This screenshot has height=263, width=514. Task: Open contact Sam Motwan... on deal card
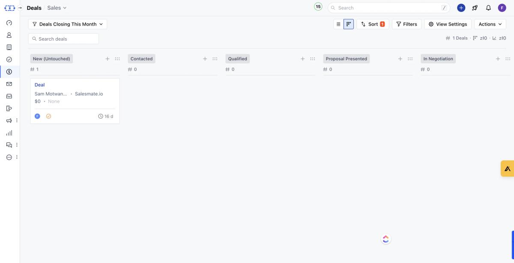point(51,94)
